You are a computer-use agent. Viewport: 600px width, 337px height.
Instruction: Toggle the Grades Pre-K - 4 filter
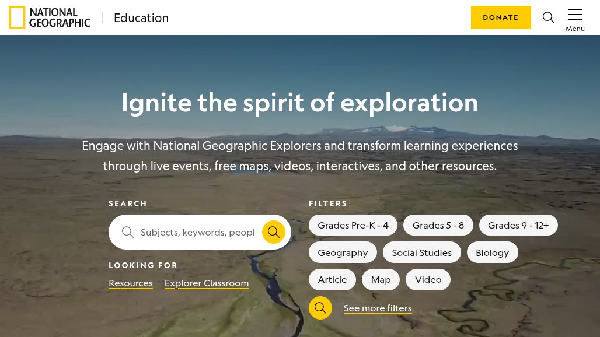353,225
